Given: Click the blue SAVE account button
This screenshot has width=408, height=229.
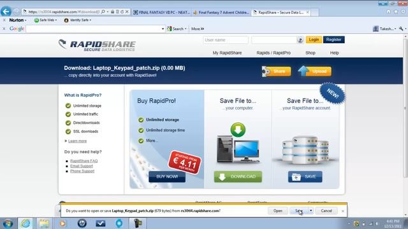Looking at the screenshot, I should pyautogui.click(x=305, y=177).
